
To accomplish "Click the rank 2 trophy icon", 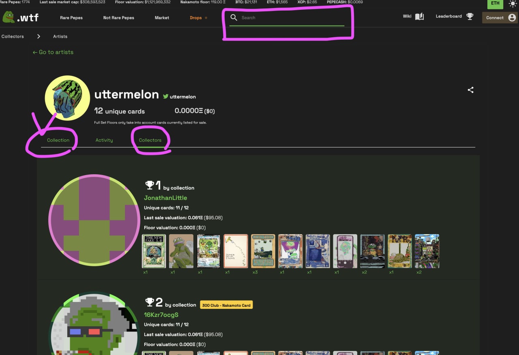I will point(150,302).
